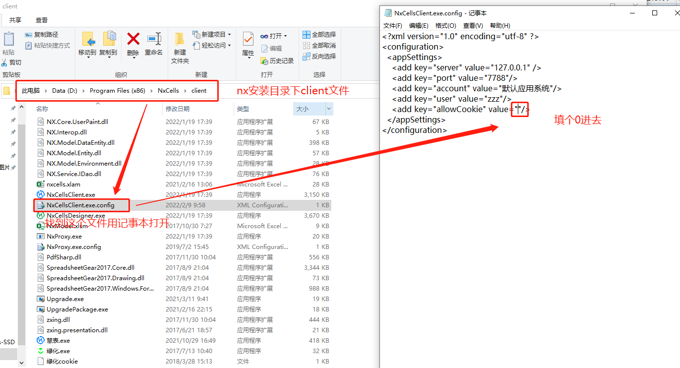Open the Size (大小) column dropdown arrow
This screenshot has width=680, height=368.
pos(329,109)
